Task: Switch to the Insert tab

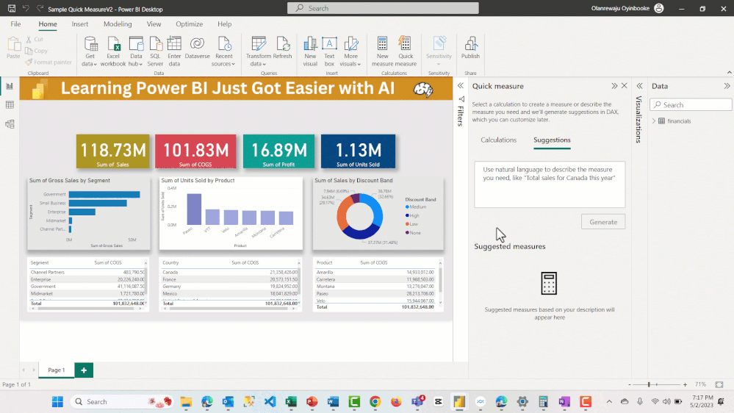Action: click(80, 24)
